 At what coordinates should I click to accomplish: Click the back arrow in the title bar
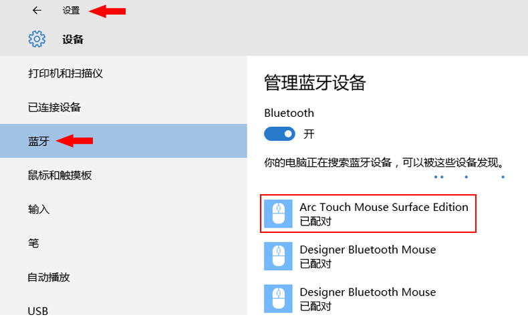(x=37, y=11)
